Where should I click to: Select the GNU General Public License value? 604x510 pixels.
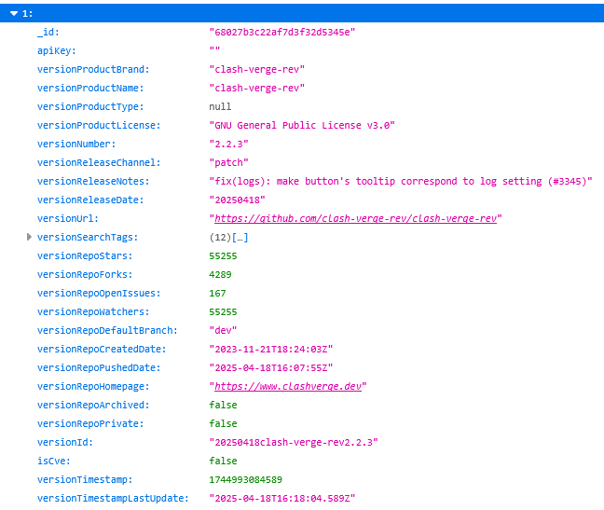pyautogui.click(x=302, y=125)
